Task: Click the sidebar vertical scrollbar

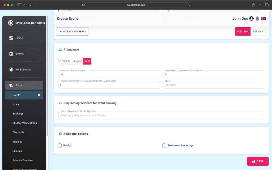Action: 47,80
